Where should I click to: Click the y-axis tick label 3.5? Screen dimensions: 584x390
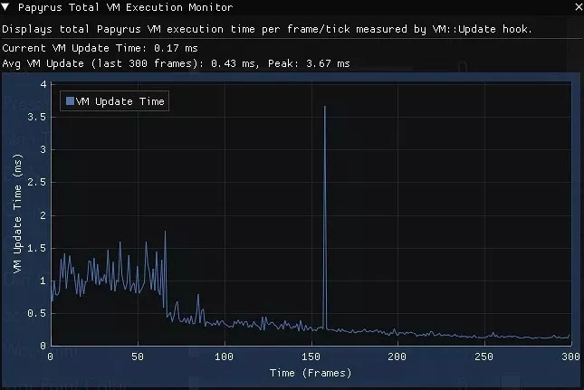pos(36,117)
